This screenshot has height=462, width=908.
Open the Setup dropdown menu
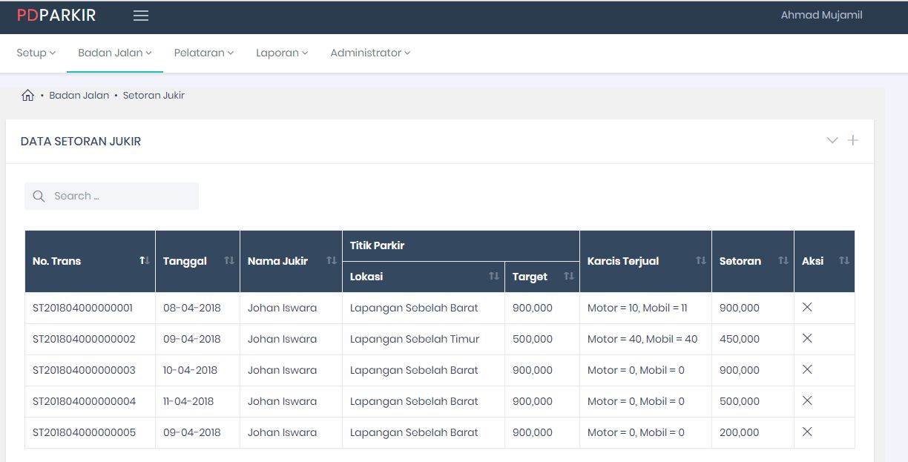(x=36, y=53)
